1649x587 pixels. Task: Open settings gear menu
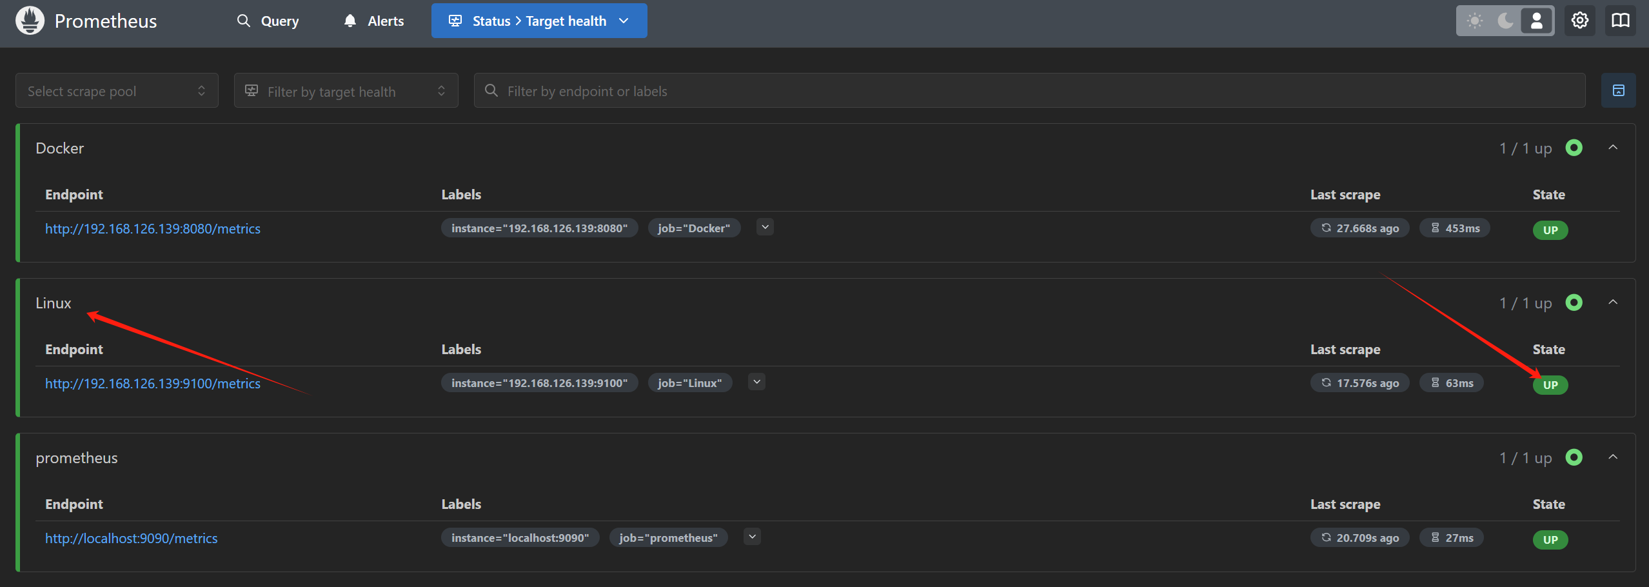(x=1579, y=21)
